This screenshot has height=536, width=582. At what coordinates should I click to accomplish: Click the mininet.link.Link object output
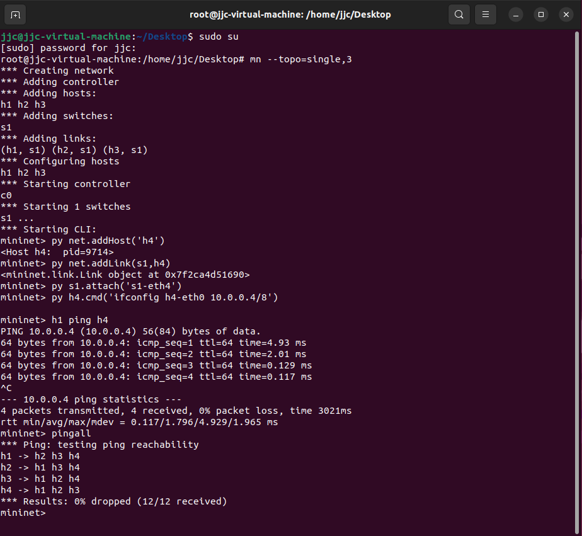(x=125, y=275)
